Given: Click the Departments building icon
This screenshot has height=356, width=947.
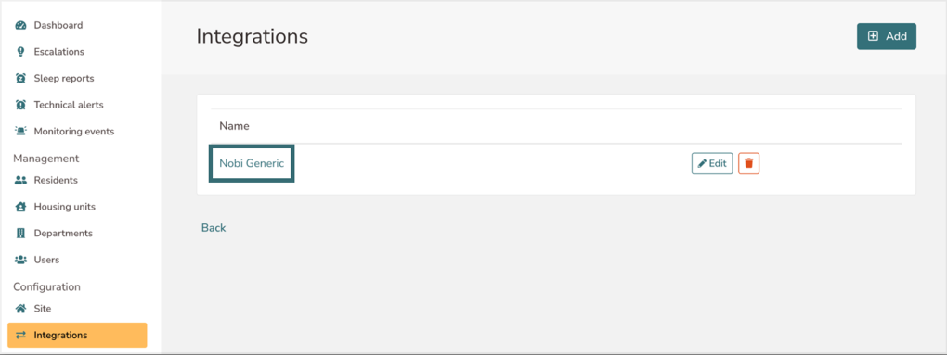Looking at the screenshot, I should (21, 233).
